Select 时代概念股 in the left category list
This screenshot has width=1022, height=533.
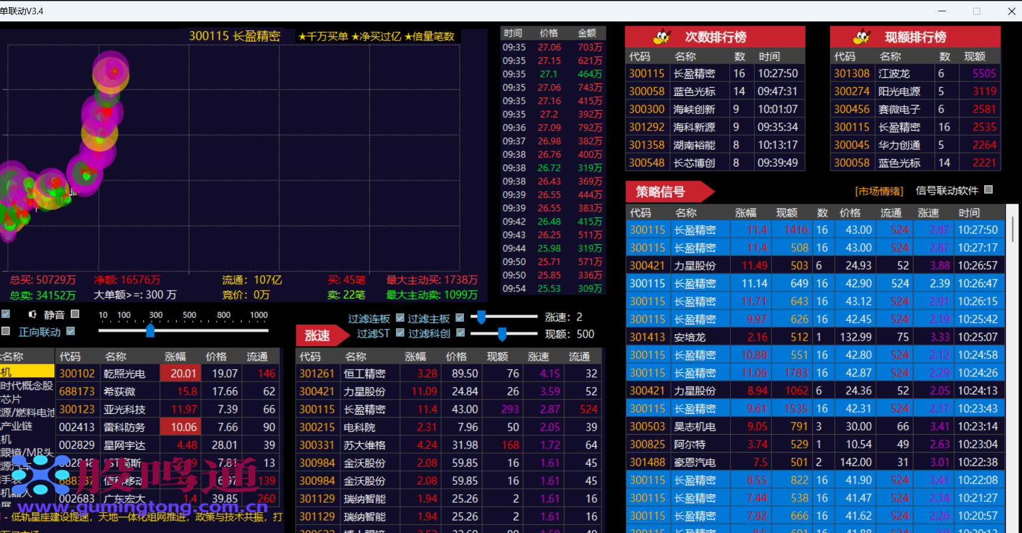click(27, 386)
